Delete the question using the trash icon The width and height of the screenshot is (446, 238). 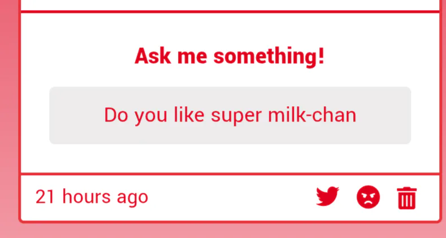point(407,198)
